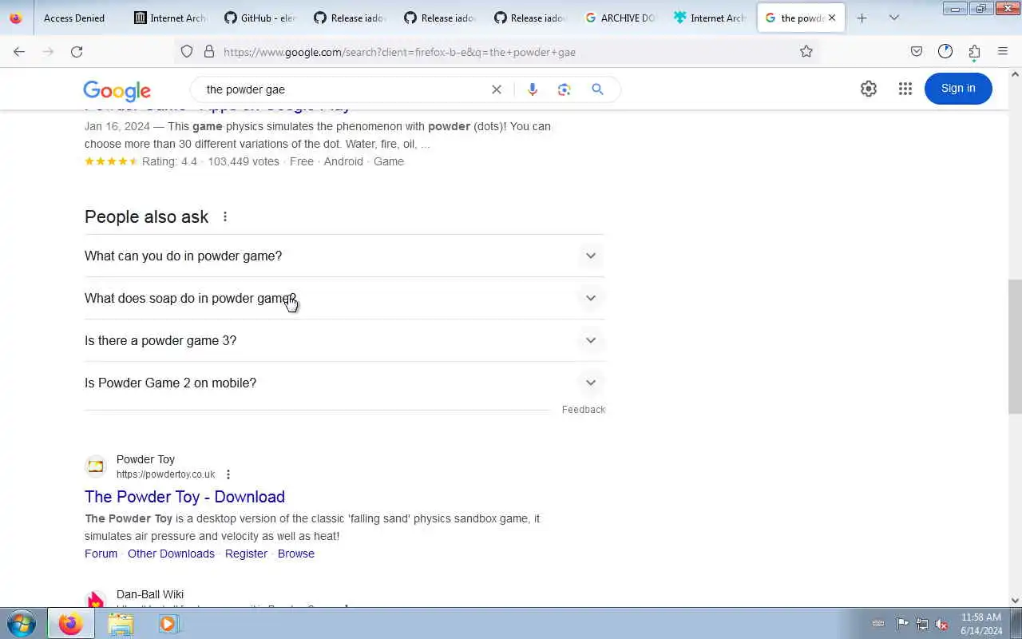Close the active 'the powder' tab
Image resolution: width=1022 pixels, height=639 pixels.
(832, 18)
